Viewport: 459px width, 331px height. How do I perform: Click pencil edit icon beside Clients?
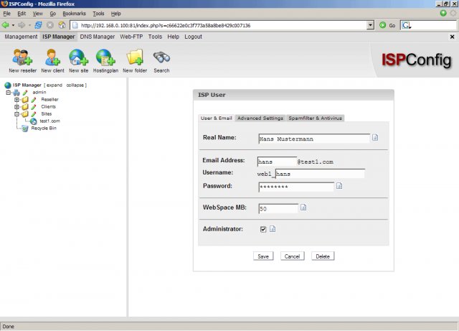pos(34,107)
